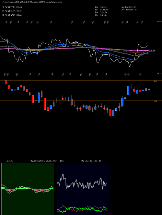Click the white DOW MT legend swatch
Image resolution: width=162 pixels, height=215 pixels.
click(3, 11)
